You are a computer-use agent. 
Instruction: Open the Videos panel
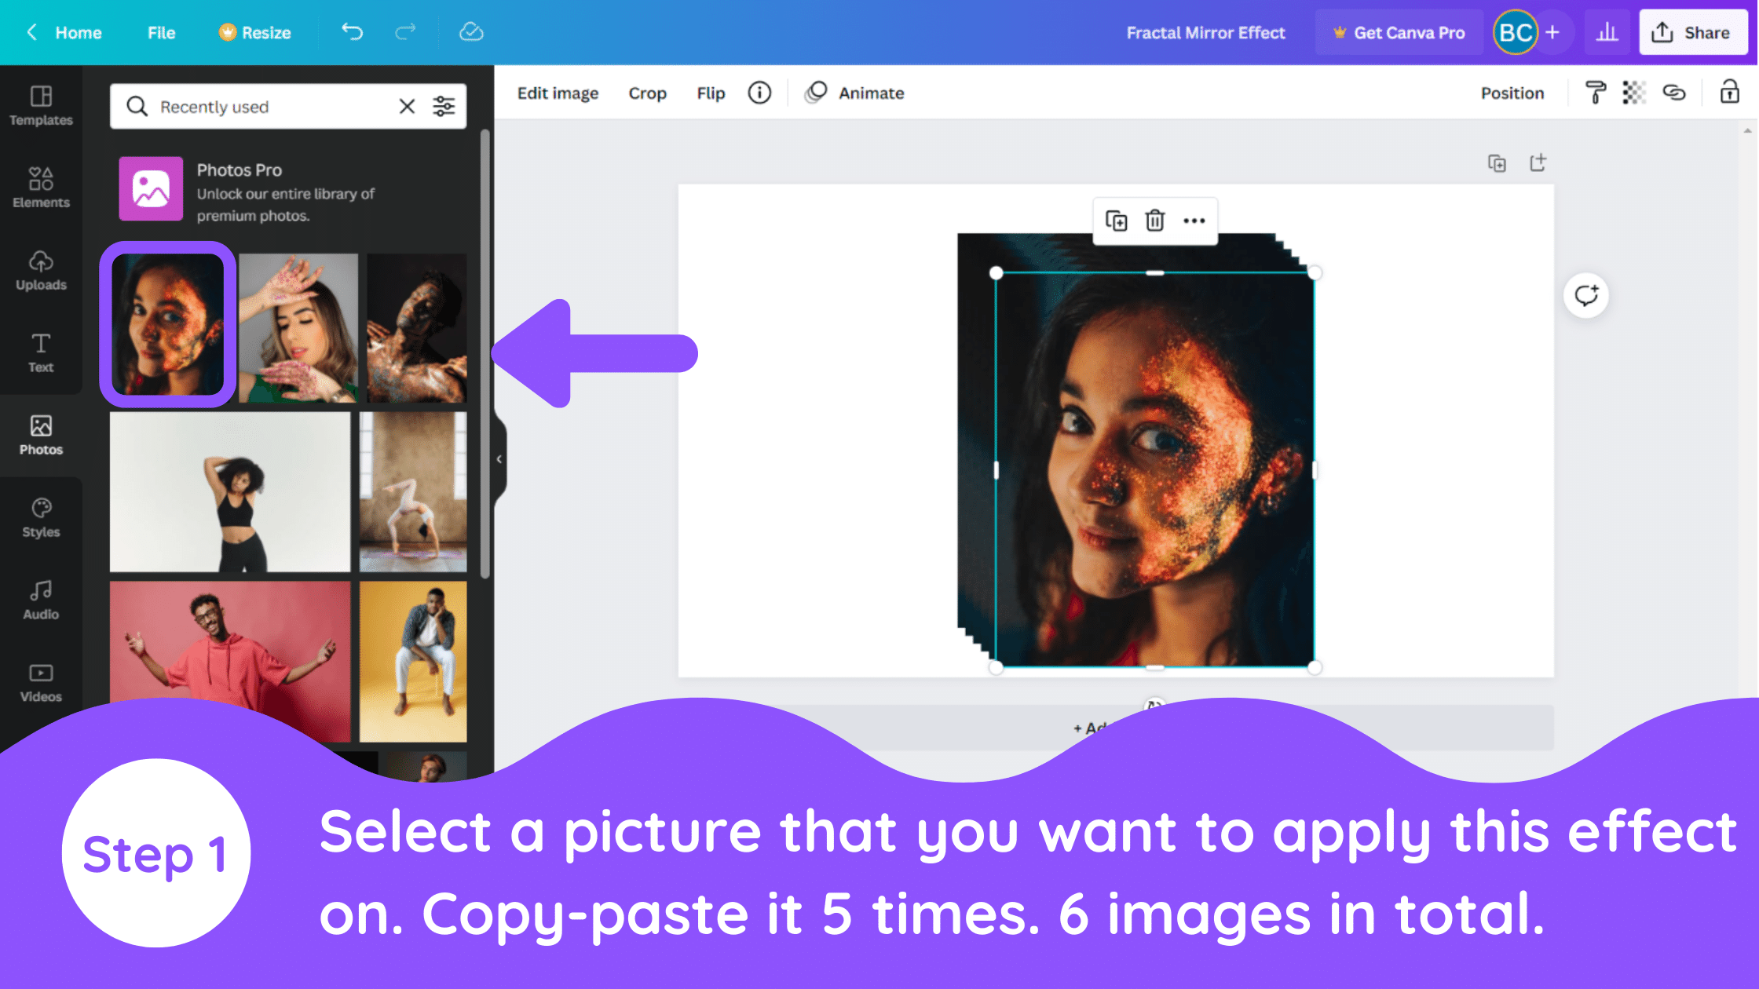coord(41,682)
